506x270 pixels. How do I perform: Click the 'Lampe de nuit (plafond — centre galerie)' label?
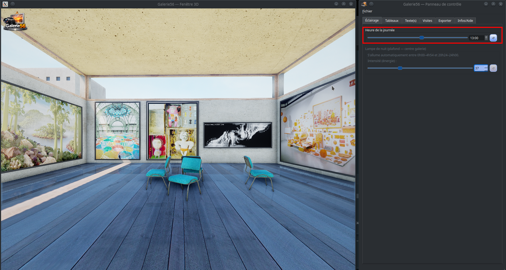click(x=396, y=49)
